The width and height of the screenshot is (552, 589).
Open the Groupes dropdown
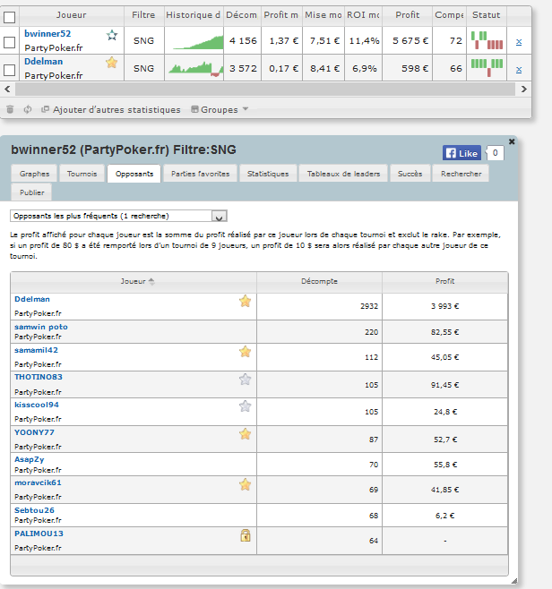(x=220, y=109)
